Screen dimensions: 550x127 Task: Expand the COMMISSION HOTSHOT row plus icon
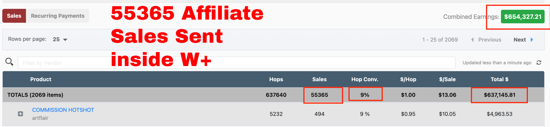tap(20, 114)
